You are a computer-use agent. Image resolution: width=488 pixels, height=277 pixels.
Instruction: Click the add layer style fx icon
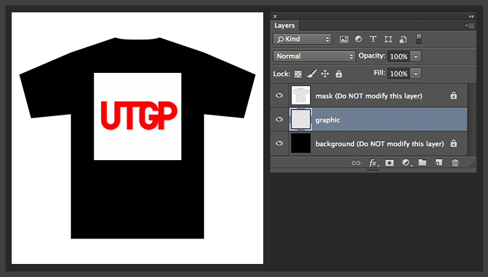click(x=374, y=163)
